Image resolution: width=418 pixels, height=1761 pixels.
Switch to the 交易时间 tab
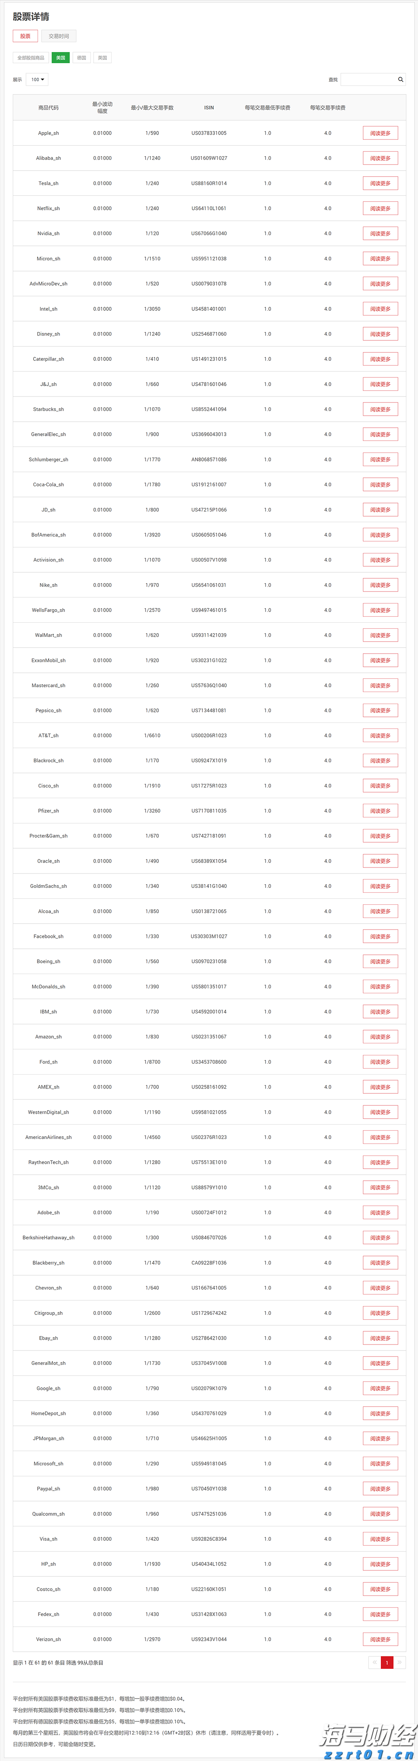click(x=59, y=36)
